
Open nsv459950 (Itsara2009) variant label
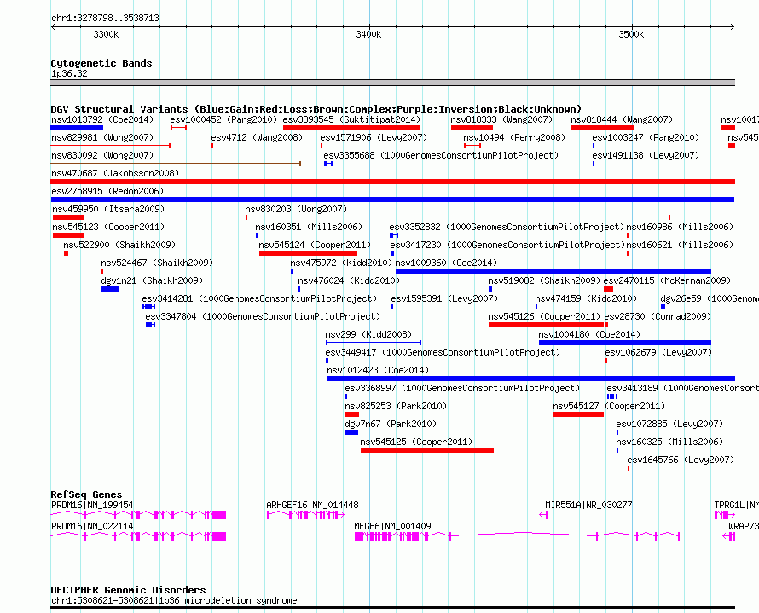(x=108, y=209)
